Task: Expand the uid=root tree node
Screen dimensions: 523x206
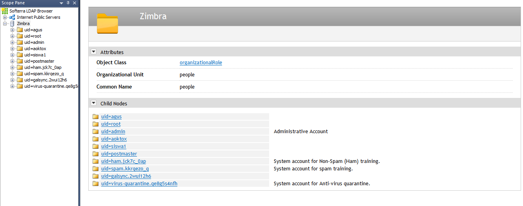Action: pyautogui.click(x=12, y=36)
